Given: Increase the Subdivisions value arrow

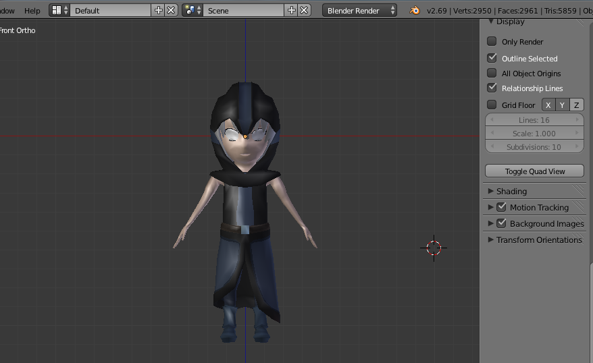Looking at the screenshot, I should point(577,146).
